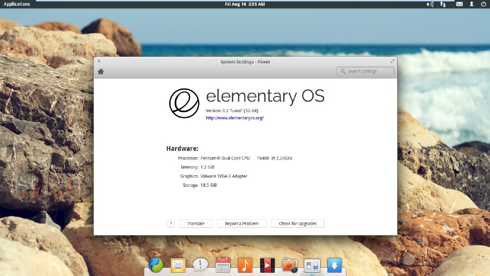The height and width of the screenshot is (276, 490).
Task: Click the version 0.2 Luna text
Action: tap(232, 110)
